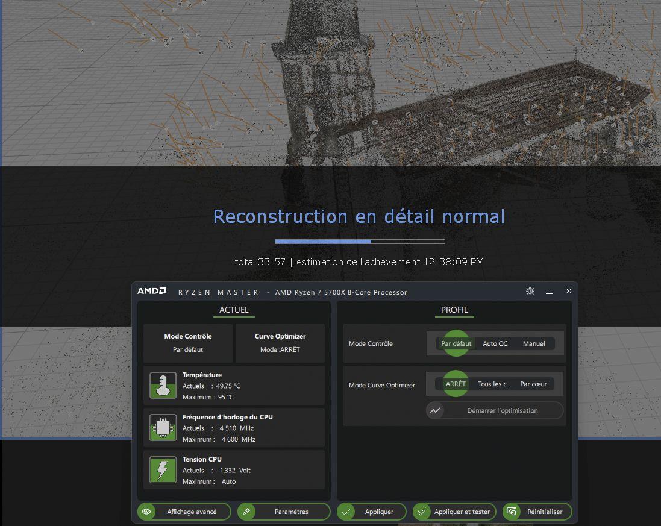Click the thermometer temperature icon
Image resolution: width=661 pixels, height=526 pixels.
163,386
